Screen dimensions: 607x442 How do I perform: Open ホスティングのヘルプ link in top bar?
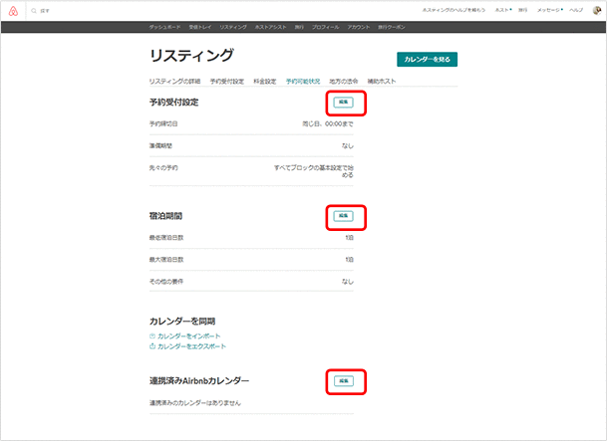[x=454, y=10]
